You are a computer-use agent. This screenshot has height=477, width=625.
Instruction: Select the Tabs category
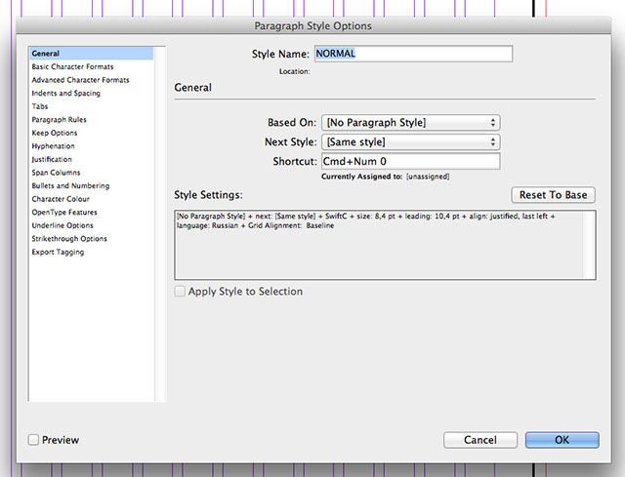tap(40, 106)
